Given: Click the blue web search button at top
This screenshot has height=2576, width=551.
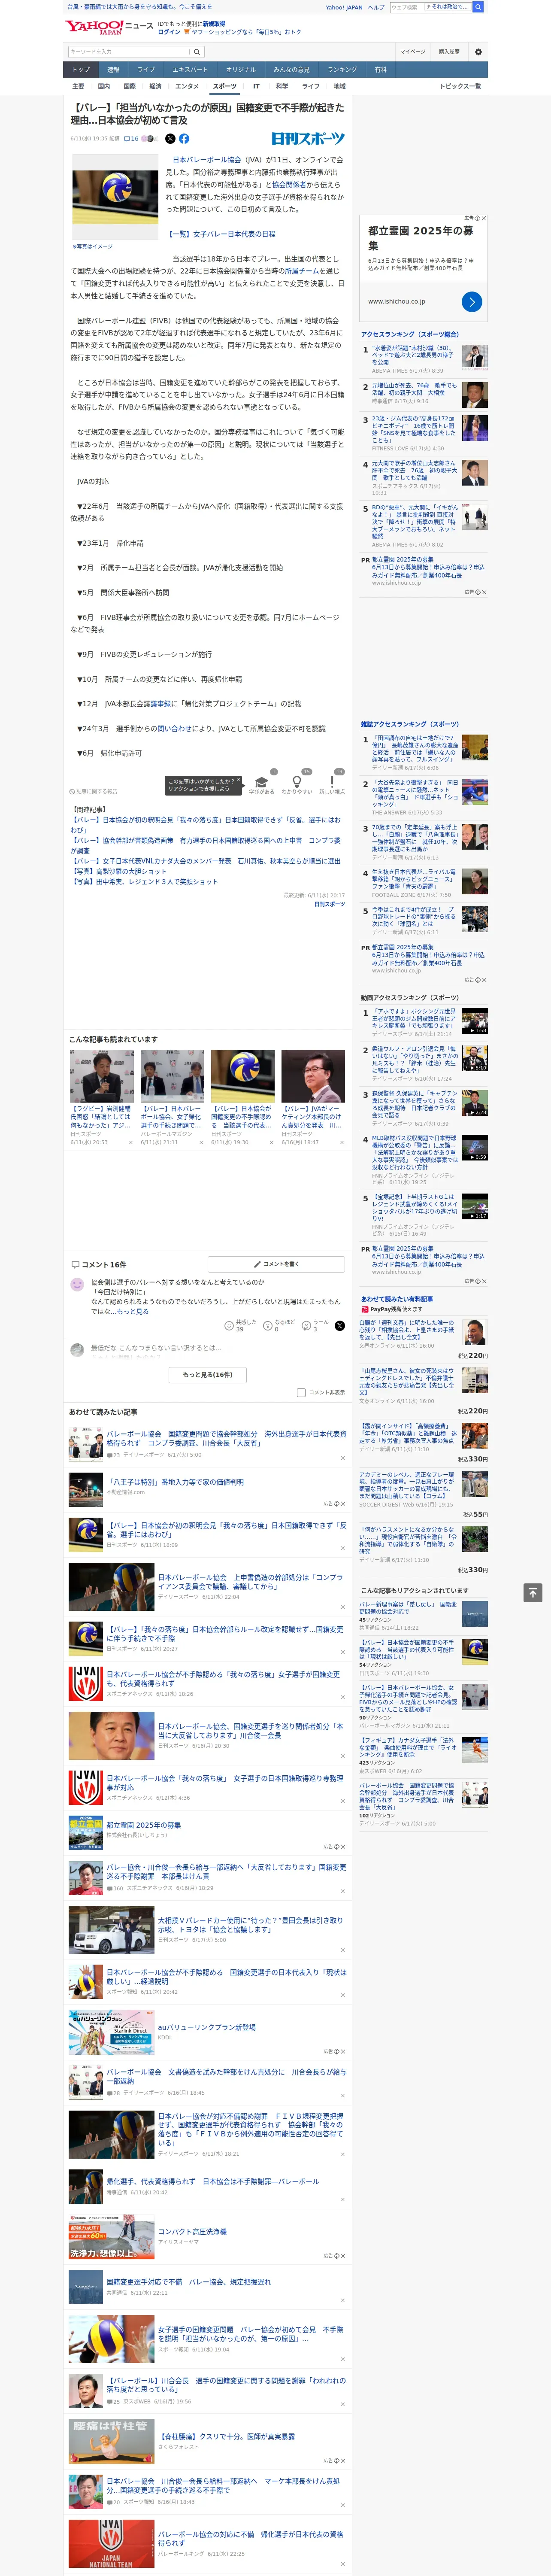Looking at the screenshot, I should point(478,7).
